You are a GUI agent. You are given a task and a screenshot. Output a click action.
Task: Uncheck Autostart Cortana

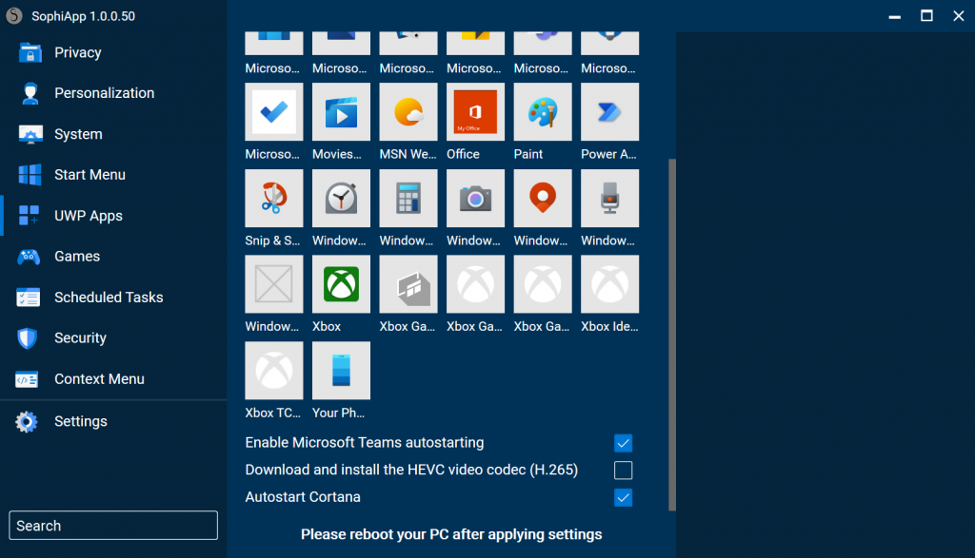pyautogui.click(x=623, y=497)
